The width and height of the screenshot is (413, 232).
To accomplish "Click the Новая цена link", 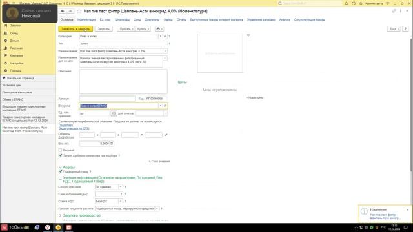I will 255,97.
